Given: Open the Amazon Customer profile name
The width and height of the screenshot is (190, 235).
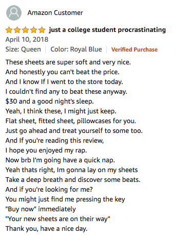Looking at the screenshot, I should 55,13.
